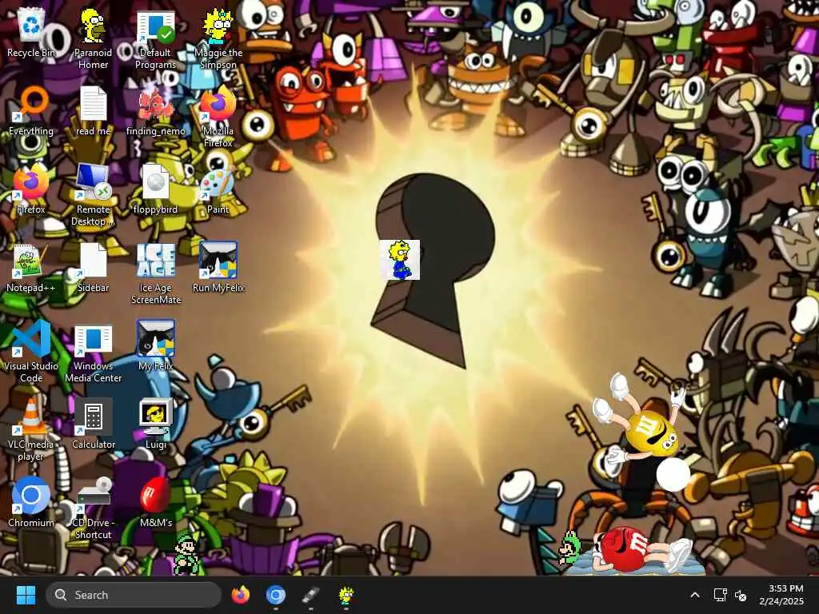Open Notepad++ desktop shortcut
This screenshot has height=614, width=819.
pos(31,267)
